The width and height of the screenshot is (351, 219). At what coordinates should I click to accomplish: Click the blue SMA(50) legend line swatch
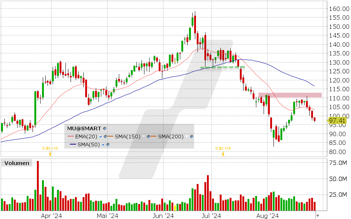[x=73, y=145]
